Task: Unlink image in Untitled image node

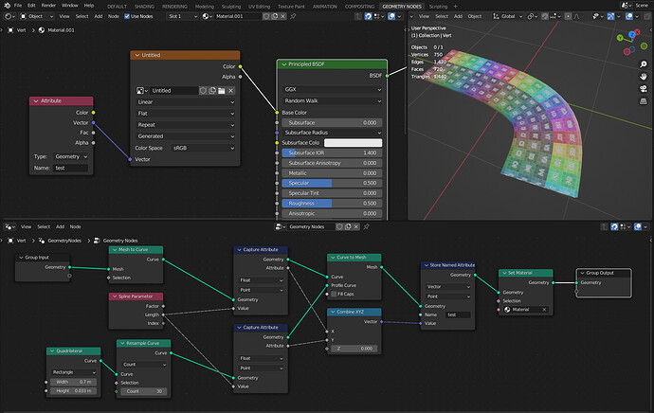Action: pyautogui.click(x=230, y=90)
